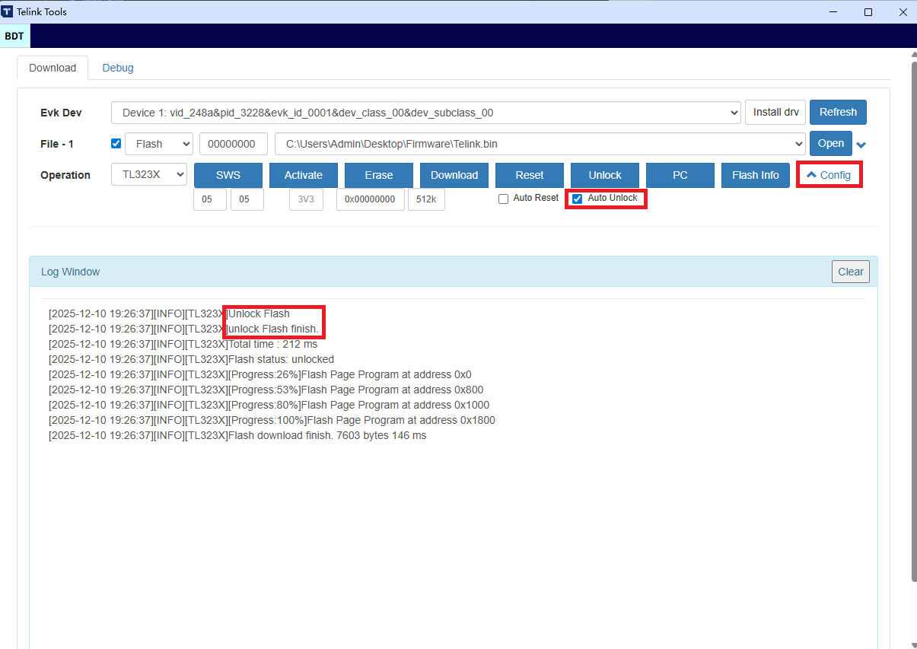Open a different firmware file

pos(830,143)
